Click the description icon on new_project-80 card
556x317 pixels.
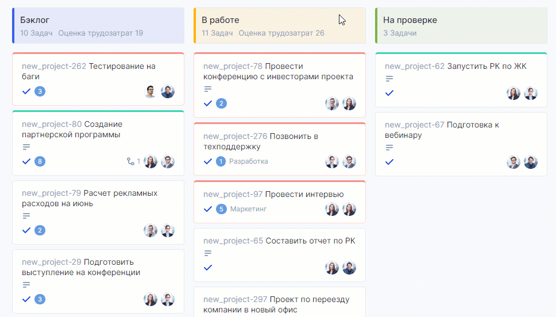[26, 147]
